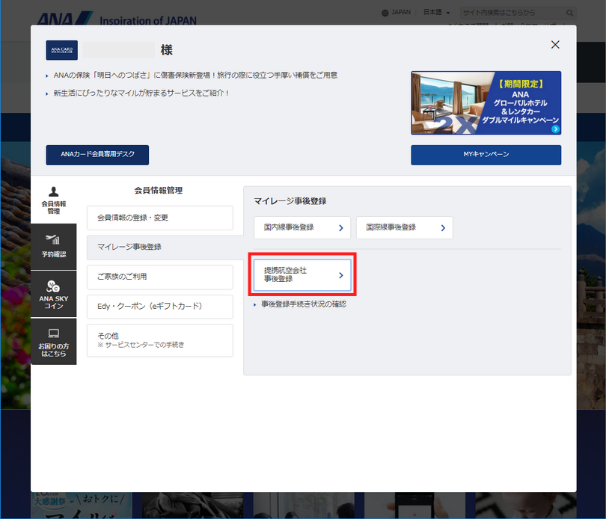Open ANA SKY コイン sidebar tab
The height and width of the screenshot is (519, 606).
coord(54,294)
